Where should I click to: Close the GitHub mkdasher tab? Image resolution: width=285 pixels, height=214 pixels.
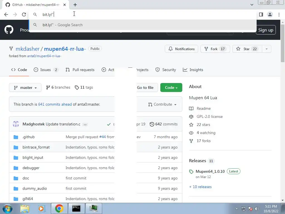65,5
